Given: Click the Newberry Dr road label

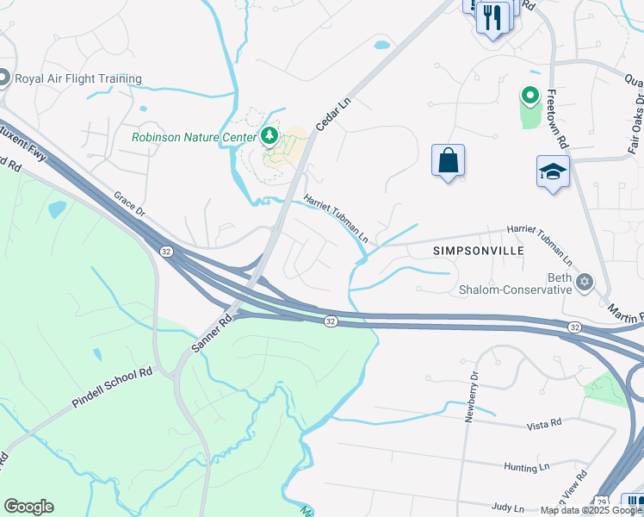Looking at the screenshot, I should tap(472, 396).
